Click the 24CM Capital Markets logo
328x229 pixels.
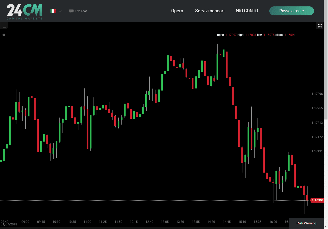point(24,12)
